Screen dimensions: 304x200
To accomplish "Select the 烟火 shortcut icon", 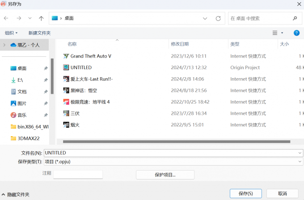I will point(66,125).
